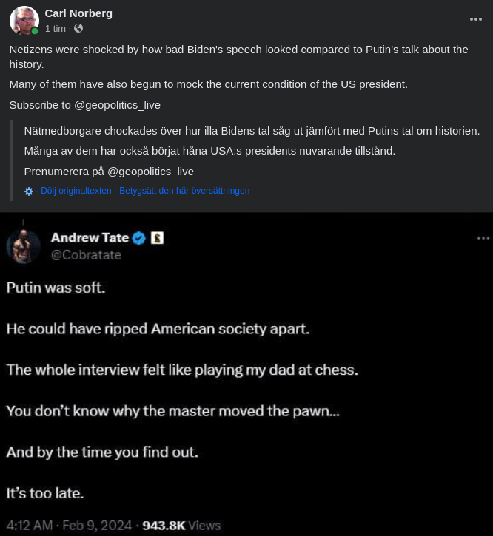The width and height of the screenshot is (493, 536).
Task: Click the tweet line "It's too late."
Action: click(45, 492)
